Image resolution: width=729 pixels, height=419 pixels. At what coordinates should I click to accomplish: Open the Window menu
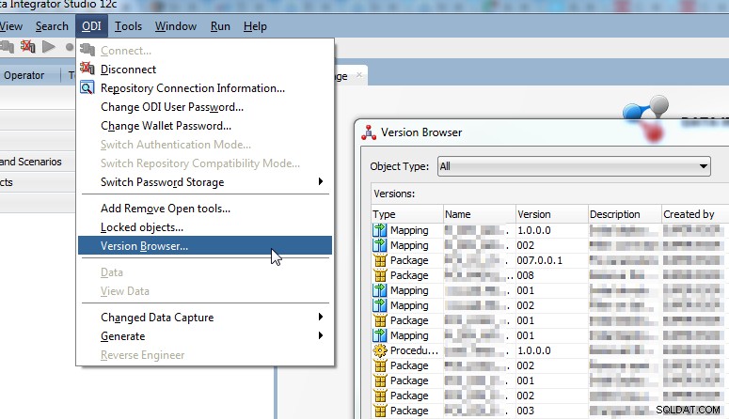[x=176, y=26]
